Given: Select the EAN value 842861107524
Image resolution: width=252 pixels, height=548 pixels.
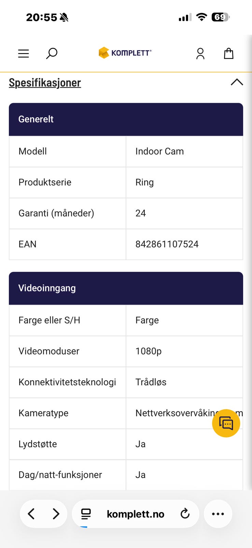Looking at the screenshot, I should coord(167,244).
